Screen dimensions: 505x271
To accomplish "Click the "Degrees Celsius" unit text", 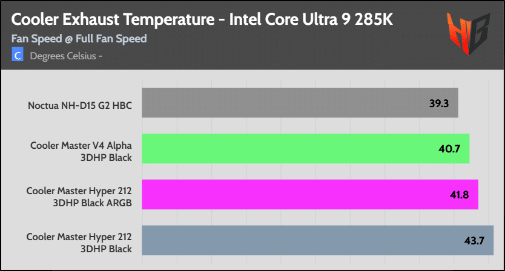I will click(63, 56).
